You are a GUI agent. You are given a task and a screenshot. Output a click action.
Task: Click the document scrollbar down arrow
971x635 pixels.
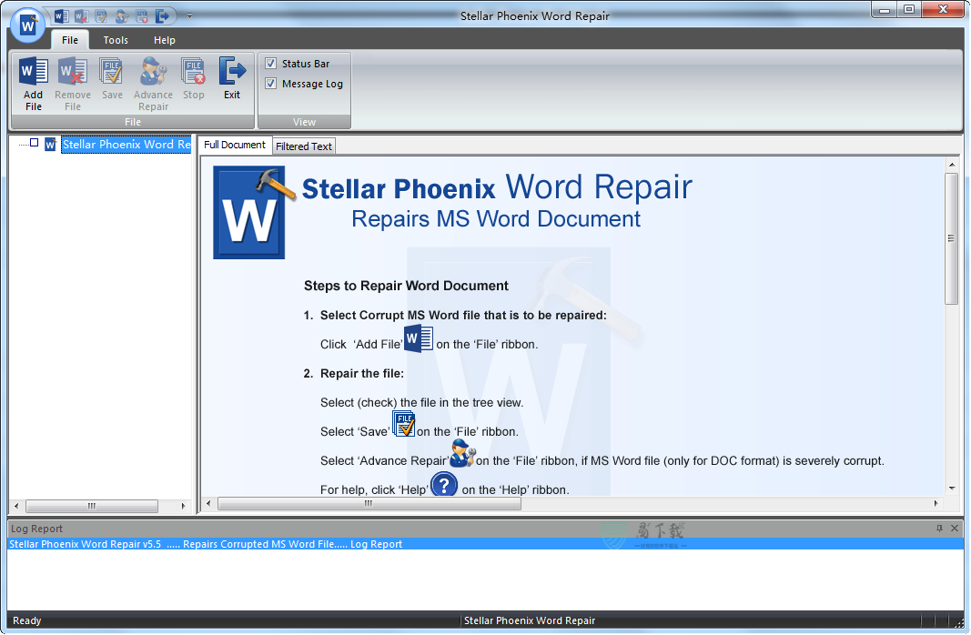(952, 489)
